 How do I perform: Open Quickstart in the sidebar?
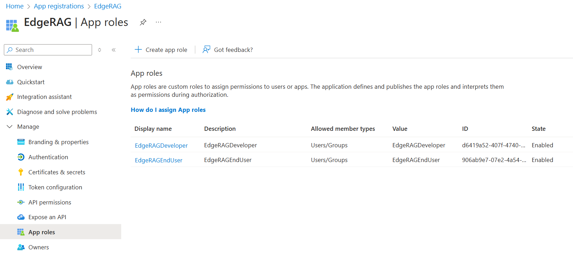(x=31, y=82)
